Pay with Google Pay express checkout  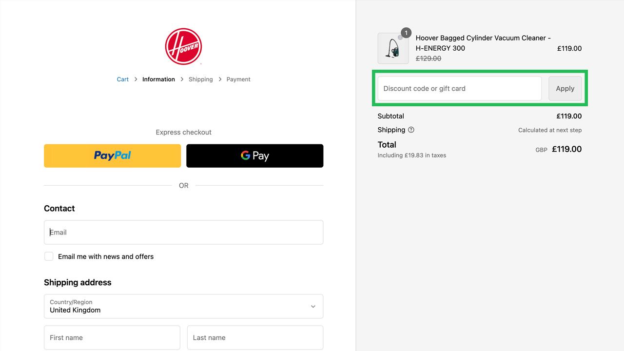pyautogui.click(x=255, y=156)
